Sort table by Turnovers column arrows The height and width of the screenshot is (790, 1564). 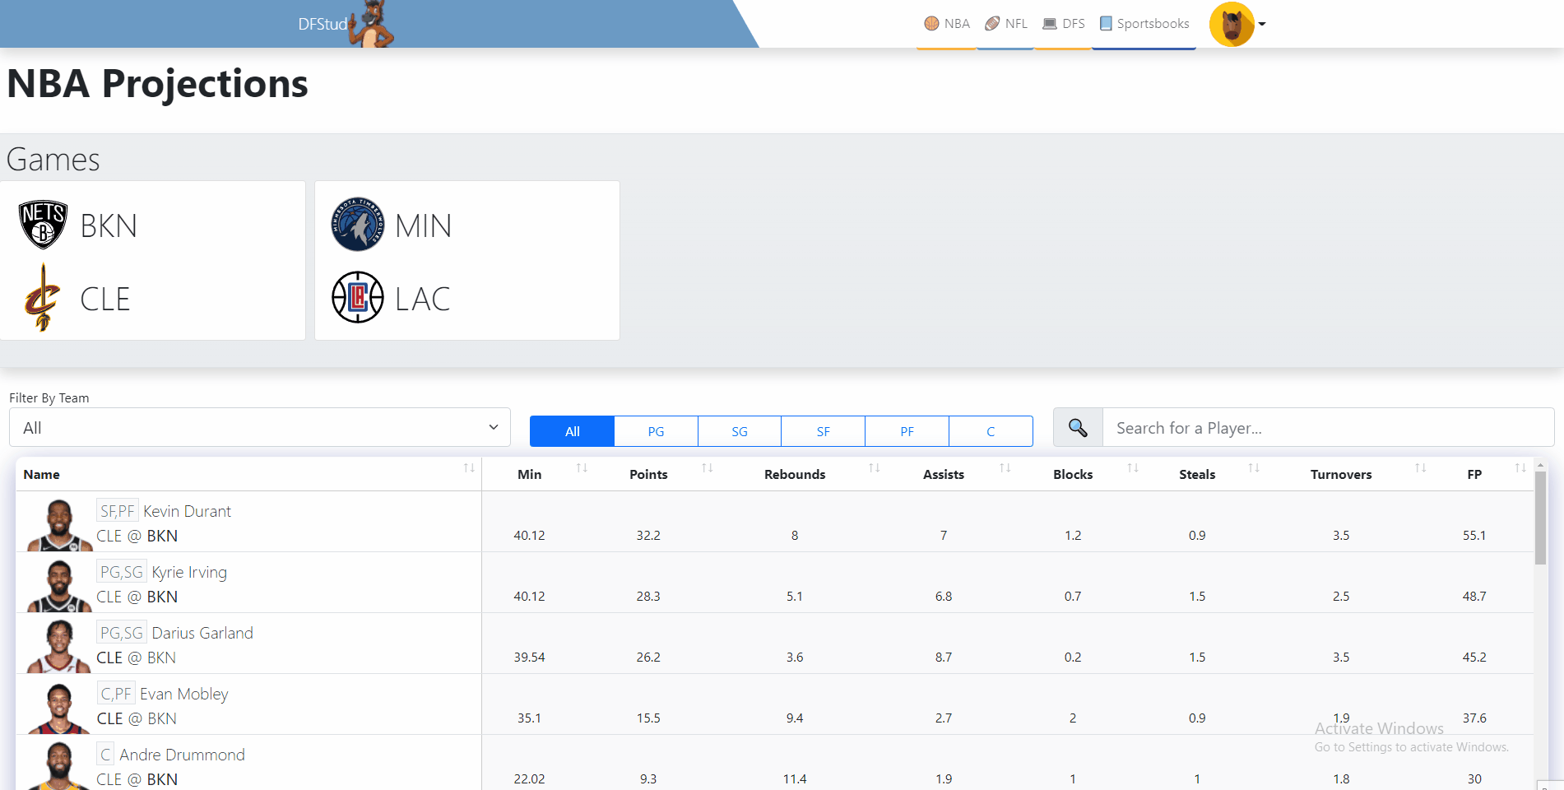1420,468
